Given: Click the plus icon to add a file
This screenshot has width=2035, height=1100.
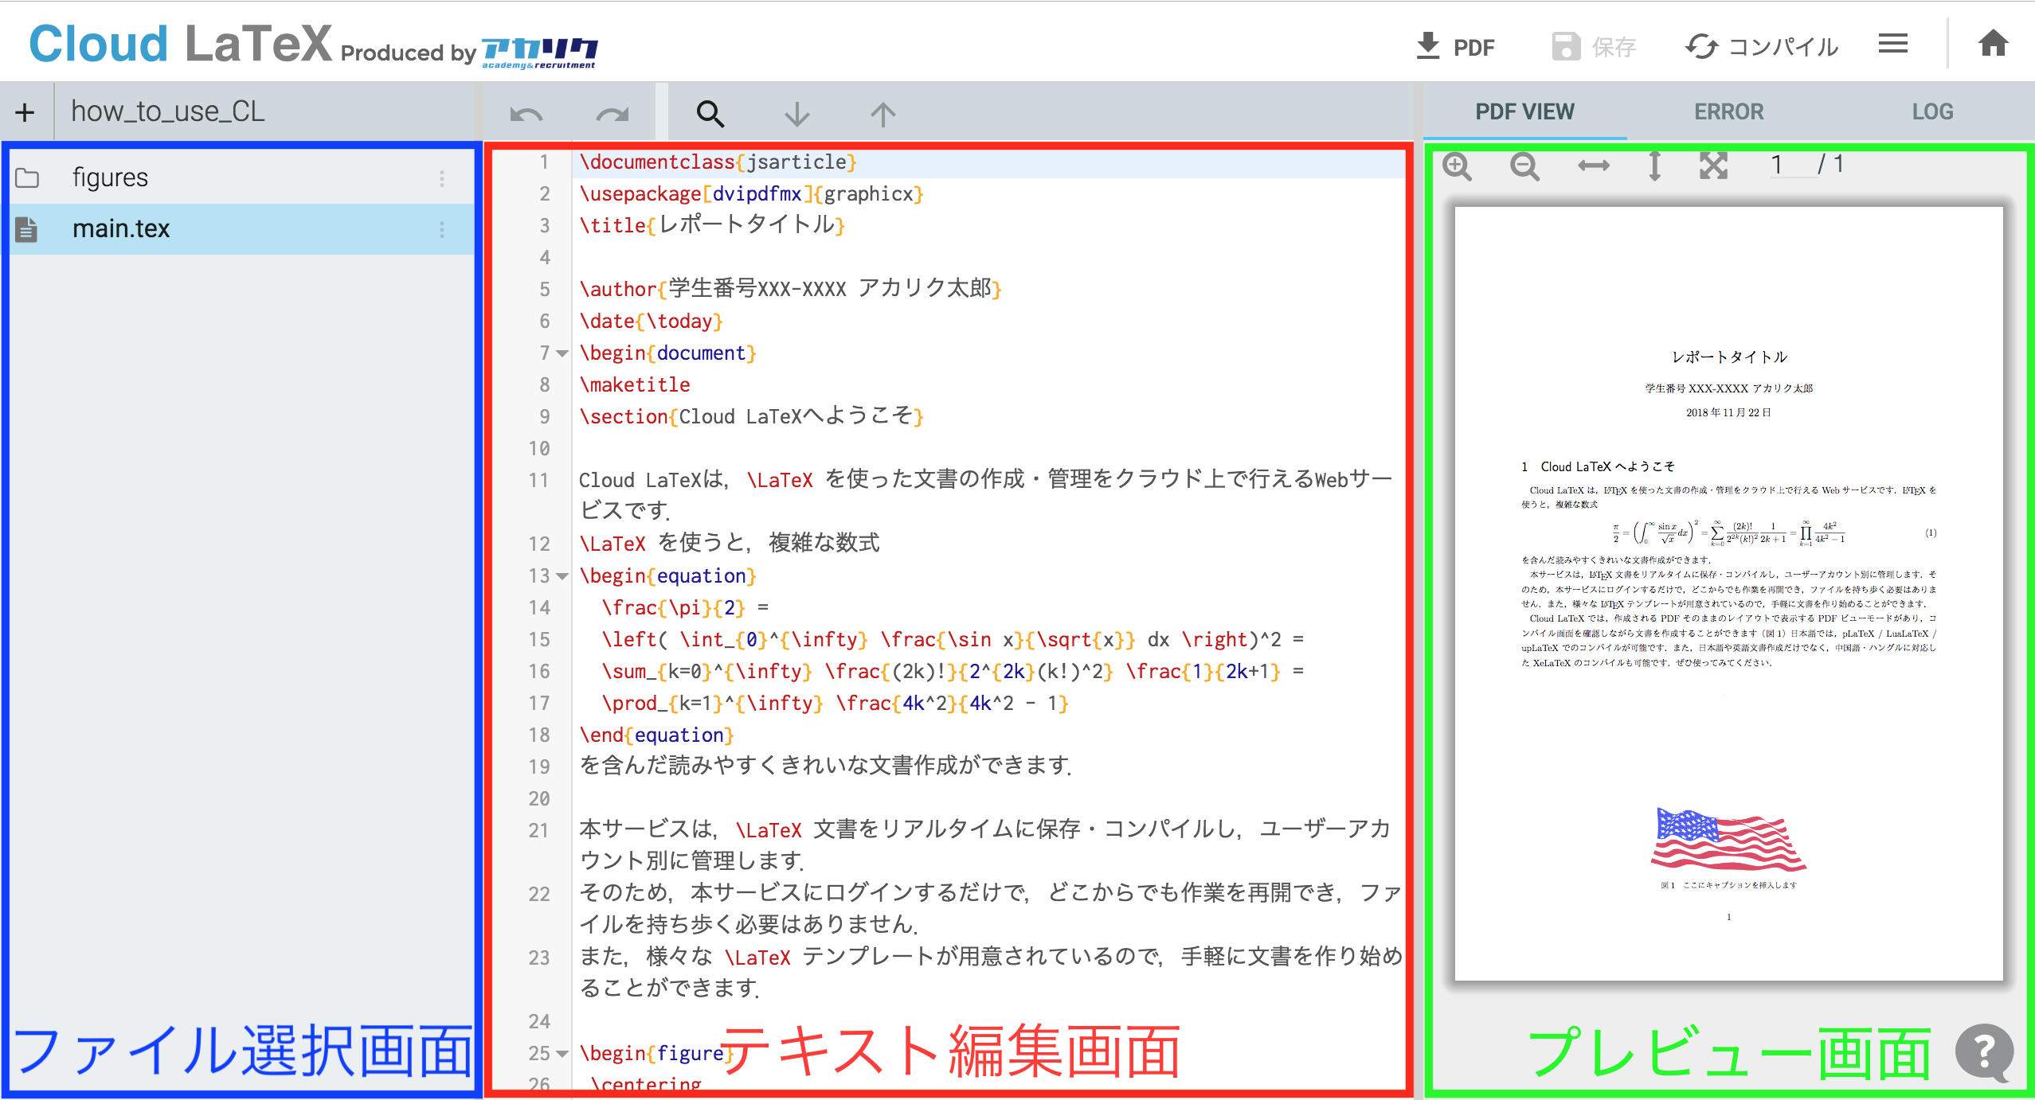Looking at the screenshot, I should [25, 112].
